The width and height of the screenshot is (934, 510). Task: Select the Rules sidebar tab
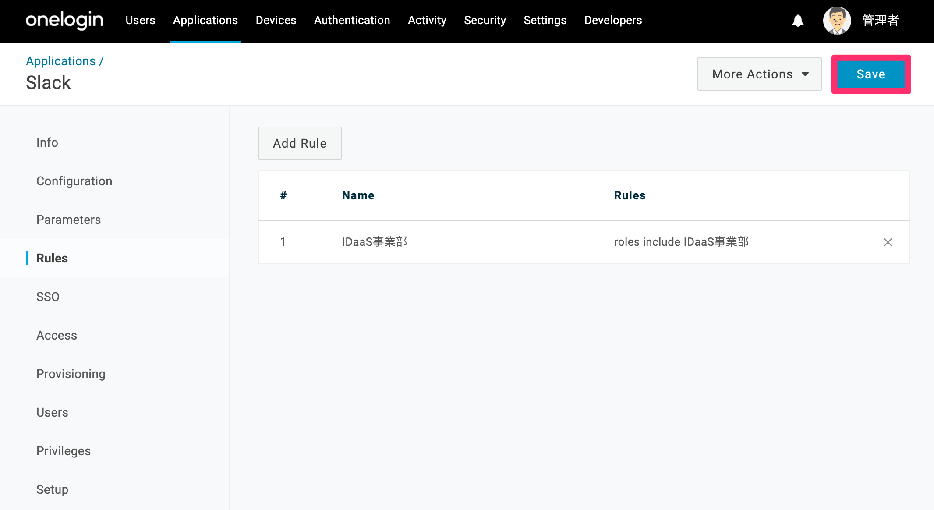[52, 258]
